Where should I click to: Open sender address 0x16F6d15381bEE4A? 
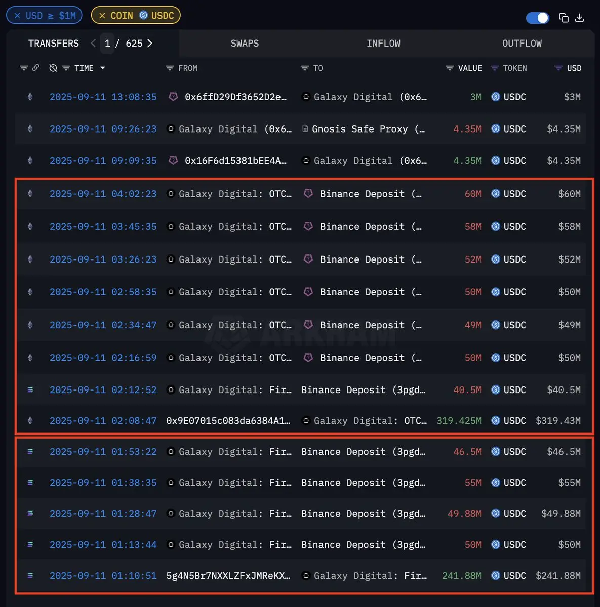coord(236,160)
